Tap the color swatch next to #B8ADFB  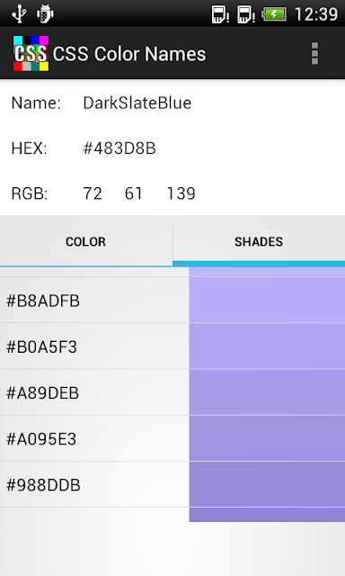(267, 300)
